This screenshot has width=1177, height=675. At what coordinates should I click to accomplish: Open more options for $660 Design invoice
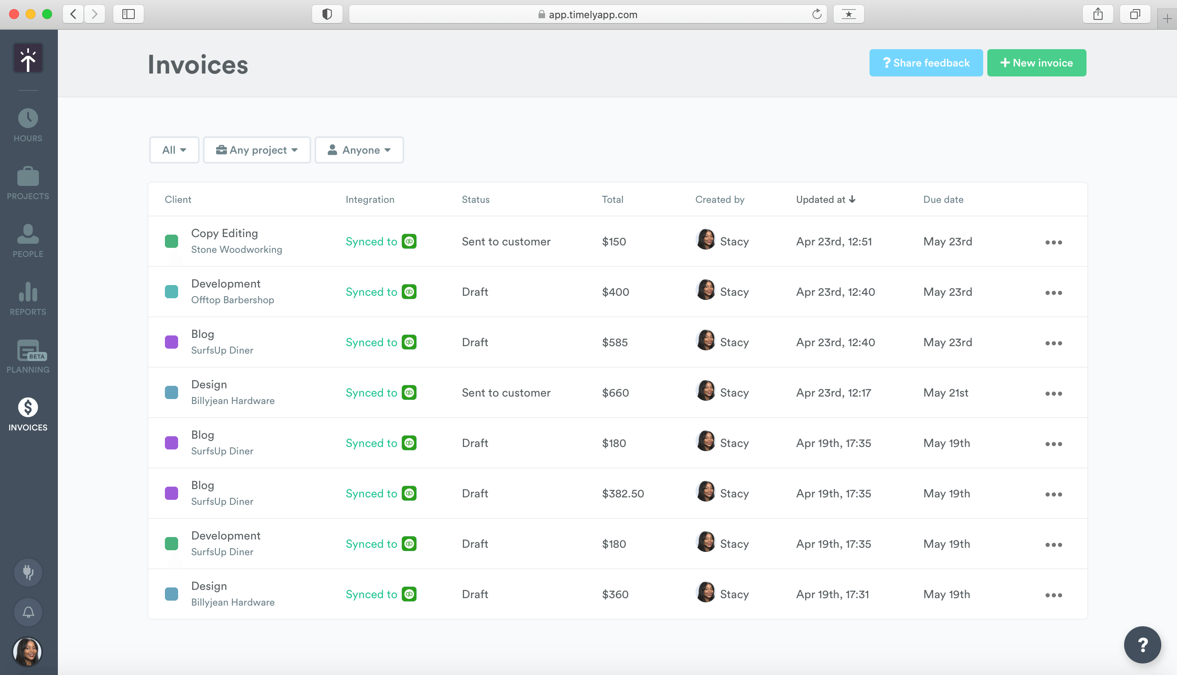[1053, 393]
